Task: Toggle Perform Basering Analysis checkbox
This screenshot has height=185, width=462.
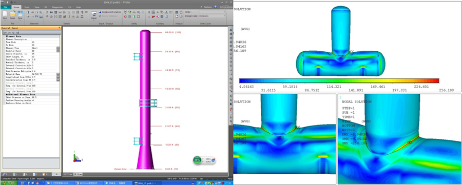Action: (x=33, y=100)
